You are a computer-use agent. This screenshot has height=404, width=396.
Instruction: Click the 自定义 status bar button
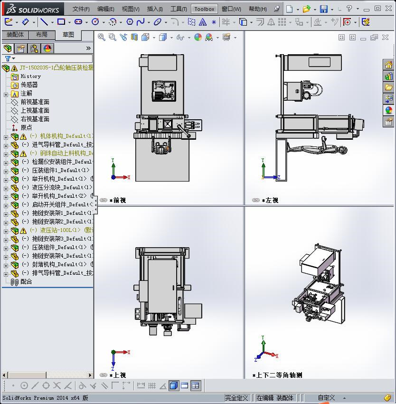point(326,398)
